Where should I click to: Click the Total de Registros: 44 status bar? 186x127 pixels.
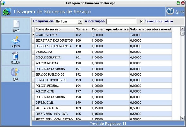108,124
